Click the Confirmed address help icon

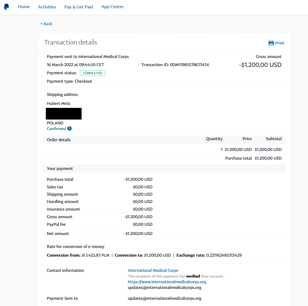[69, 128]
